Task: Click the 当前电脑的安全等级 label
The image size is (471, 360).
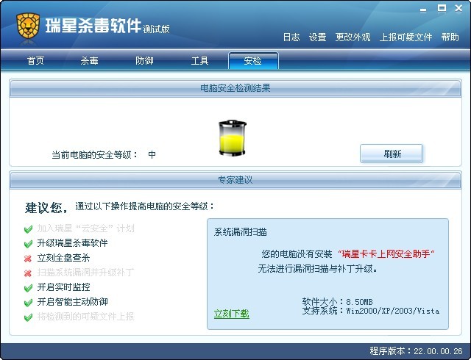Action: [95, 155]
